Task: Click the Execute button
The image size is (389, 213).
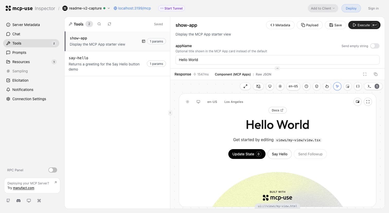Action: (364, 25)
